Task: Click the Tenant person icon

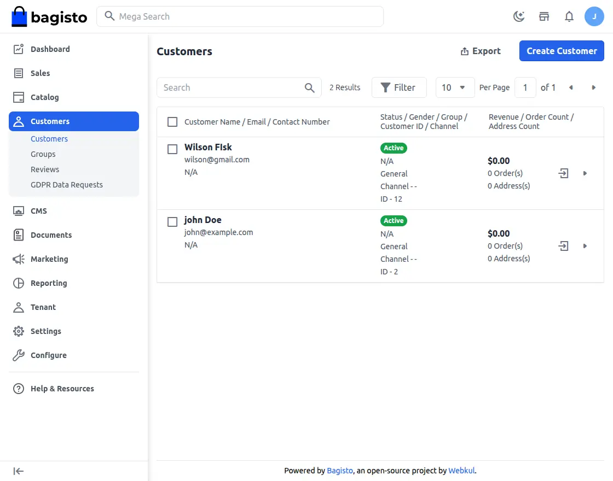Action: coord(19,307)
